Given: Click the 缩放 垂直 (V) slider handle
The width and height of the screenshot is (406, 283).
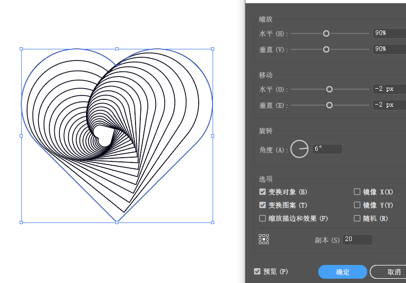Looking at the screenshot, I should [x=326, y=49].
